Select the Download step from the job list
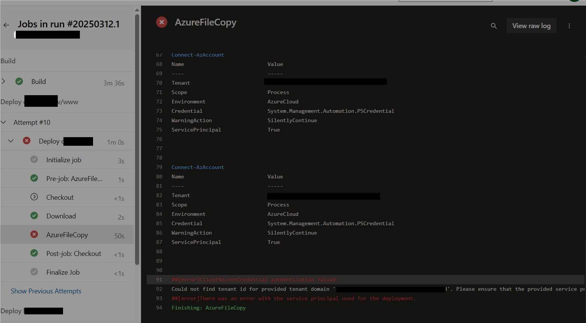The image size is (586, 323). pyautogui.click(x=61, y=215)
